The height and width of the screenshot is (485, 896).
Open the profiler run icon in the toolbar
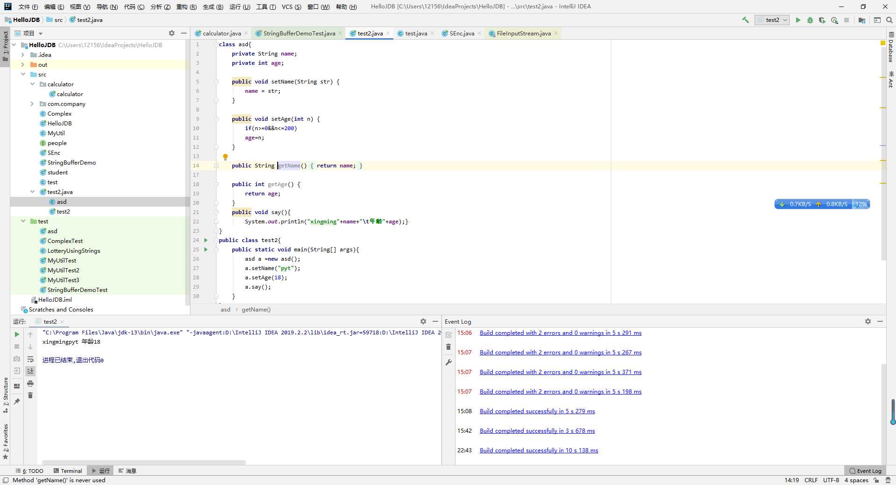[x=834, y=20]
